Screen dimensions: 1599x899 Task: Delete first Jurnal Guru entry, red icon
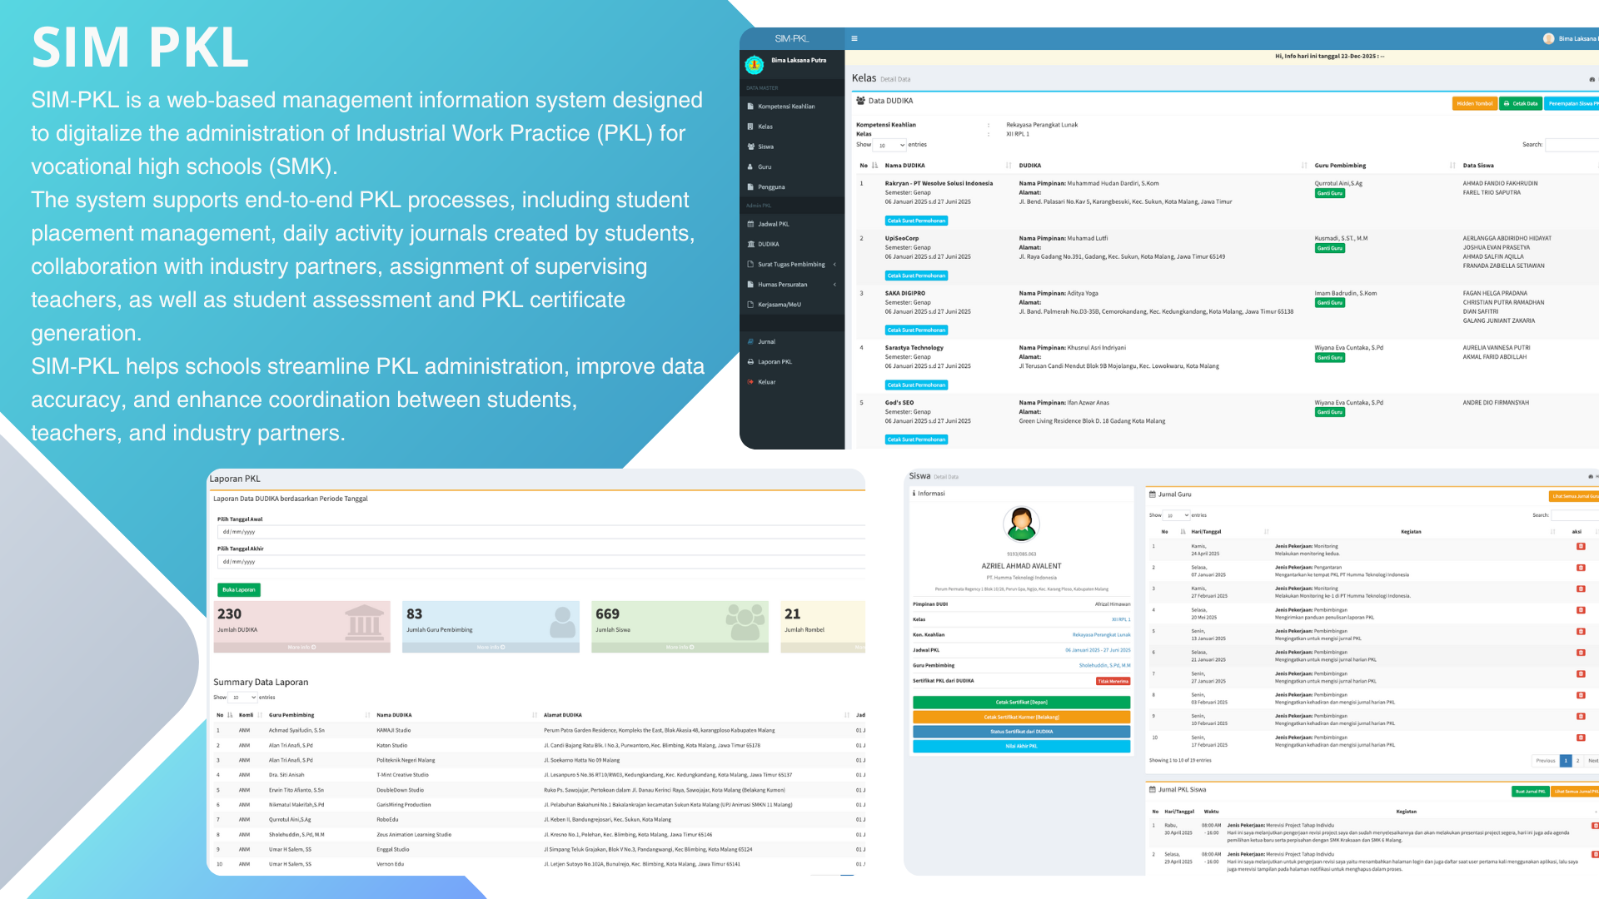(1580, 547)
